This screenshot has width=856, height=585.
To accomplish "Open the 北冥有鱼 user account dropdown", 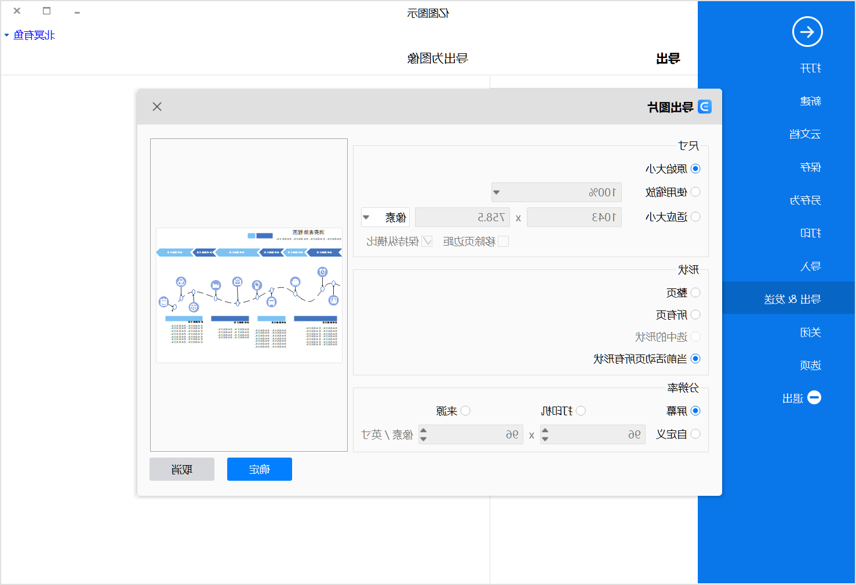I will (x=30, y=35).
